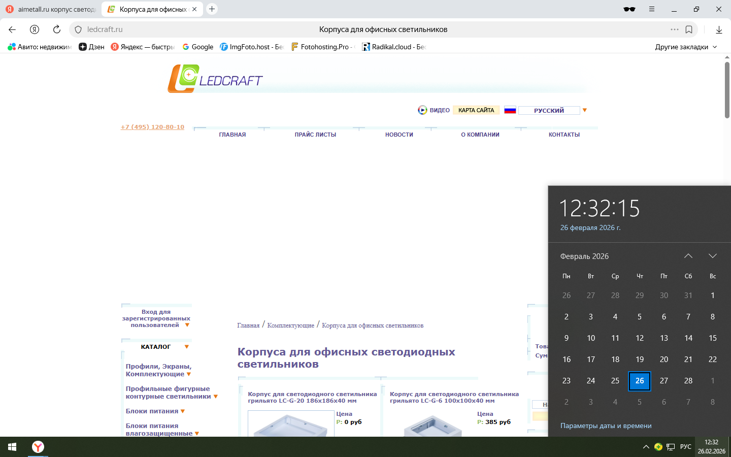731x457 pixels.
Task: Open the downloads arrow icon
Action: pos(719,29)
